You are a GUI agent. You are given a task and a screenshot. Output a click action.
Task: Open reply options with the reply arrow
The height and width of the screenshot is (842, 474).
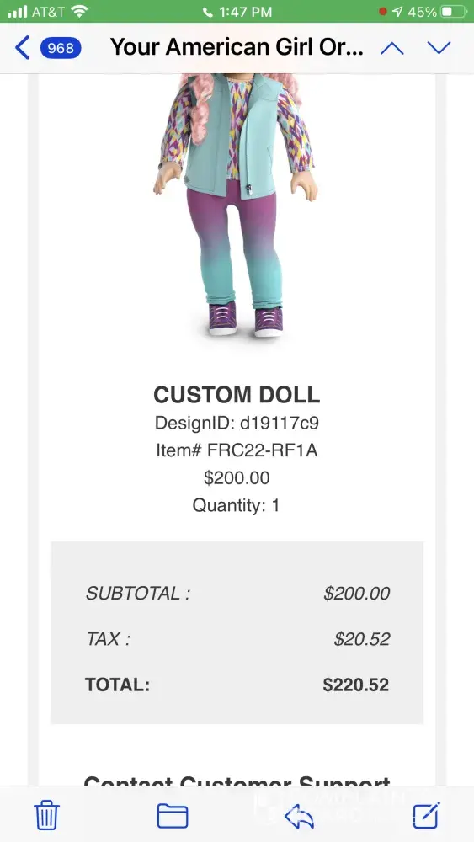[x=299, y=817]
